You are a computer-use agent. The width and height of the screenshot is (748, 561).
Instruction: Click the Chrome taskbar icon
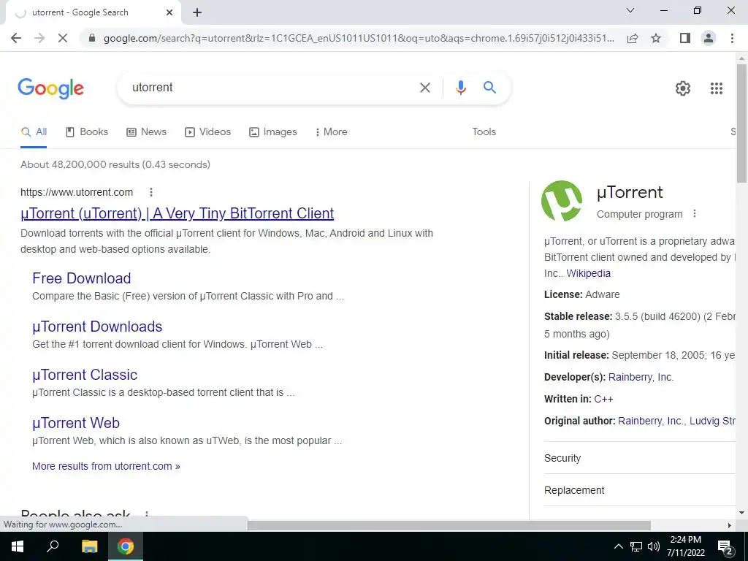coord(126,546)
